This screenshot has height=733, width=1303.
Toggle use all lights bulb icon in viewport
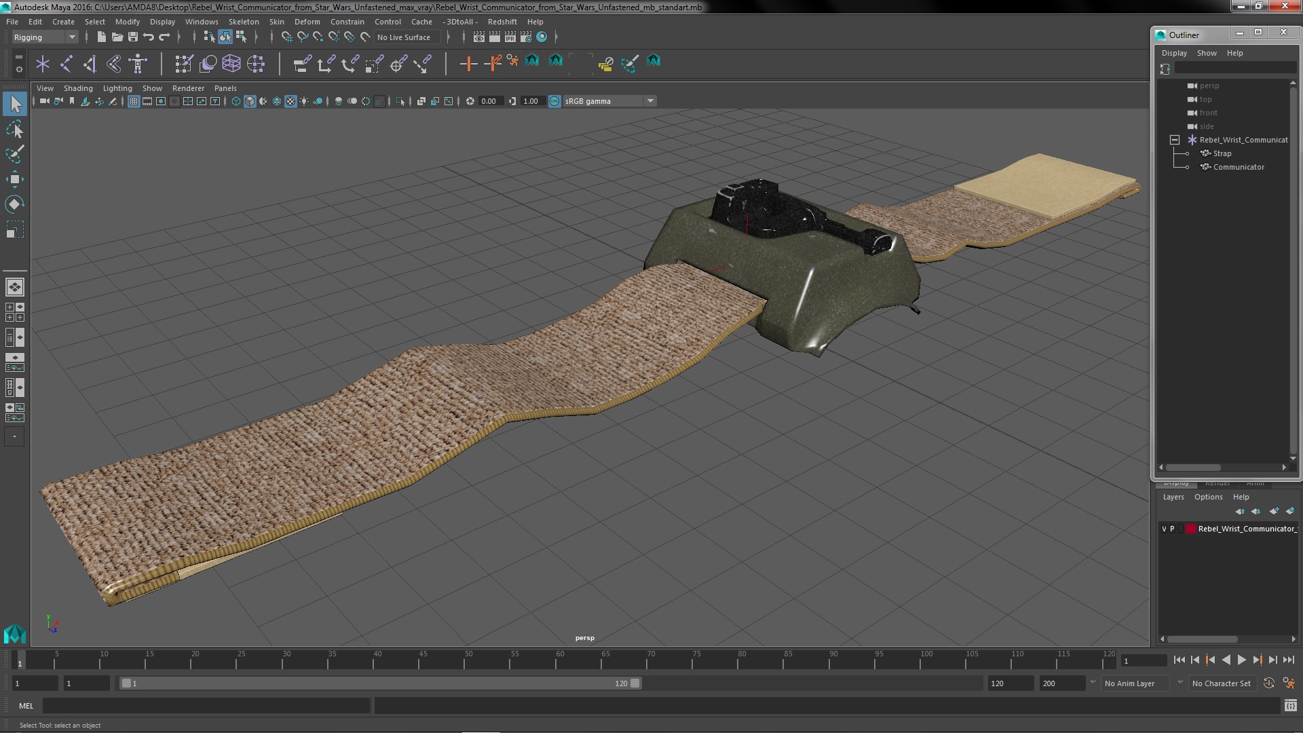[x=304, y=101]
